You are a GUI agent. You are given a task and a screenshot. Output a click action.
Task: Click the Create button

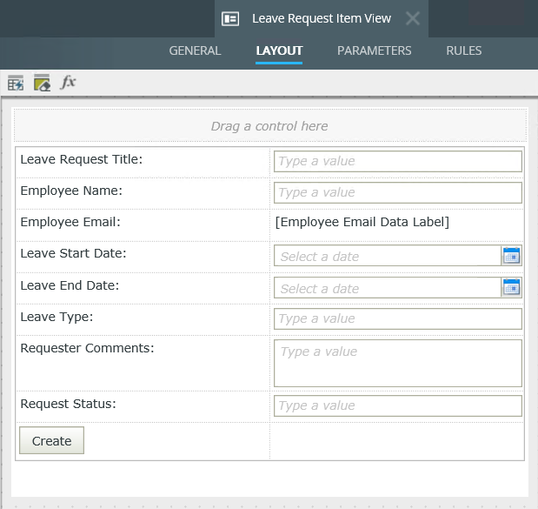point(52,440)
